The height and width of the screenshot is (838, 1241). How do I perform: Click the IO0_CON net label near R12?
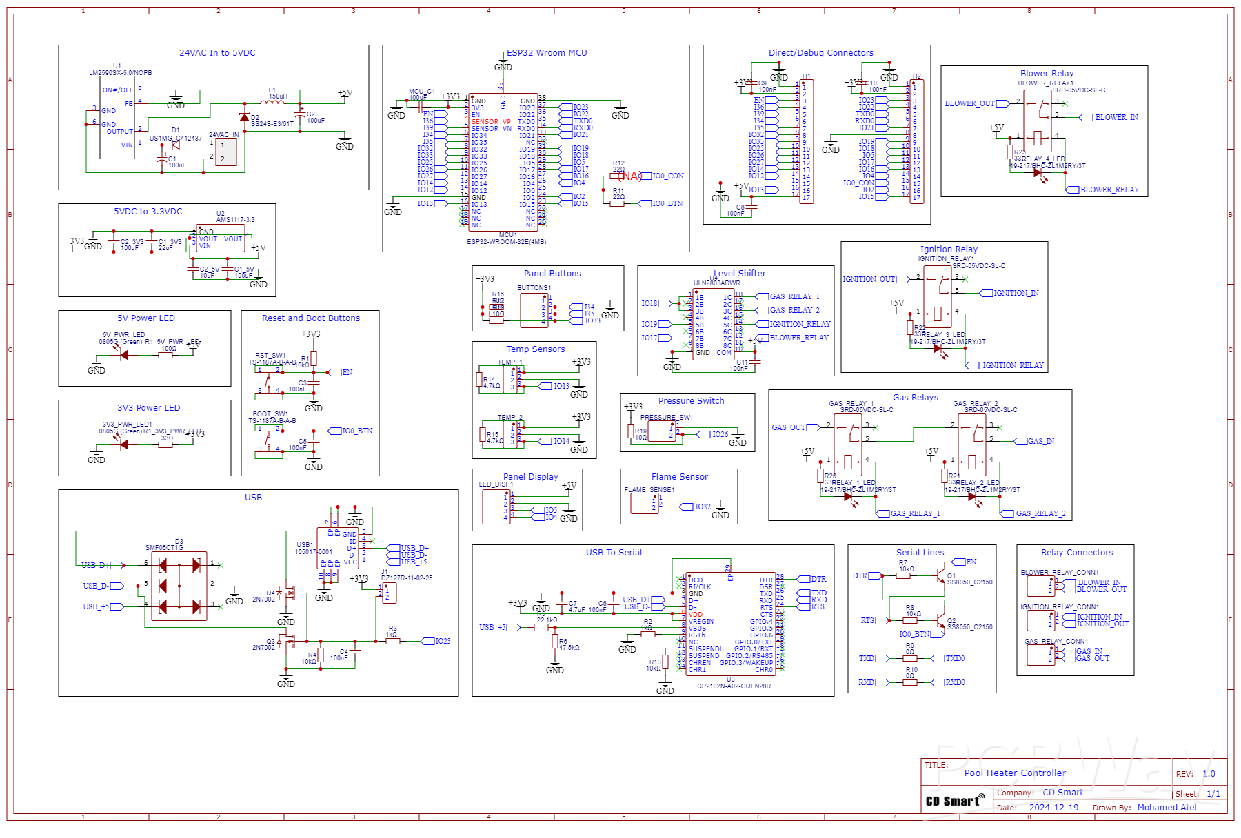click(665, 176)
